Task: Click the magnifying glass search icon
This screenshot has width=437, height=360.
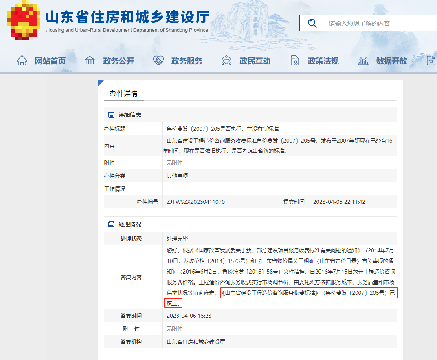Action: (x=312, y=23)
